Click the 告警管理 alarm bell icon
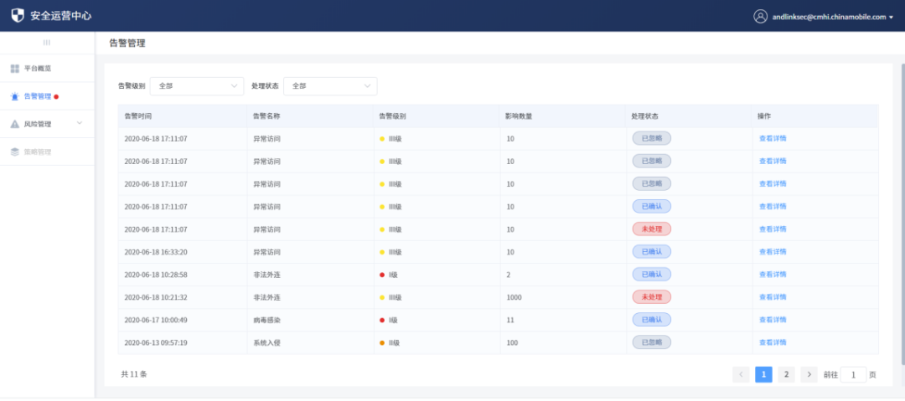Screen dimensions: 905x401 coord(15,96)
